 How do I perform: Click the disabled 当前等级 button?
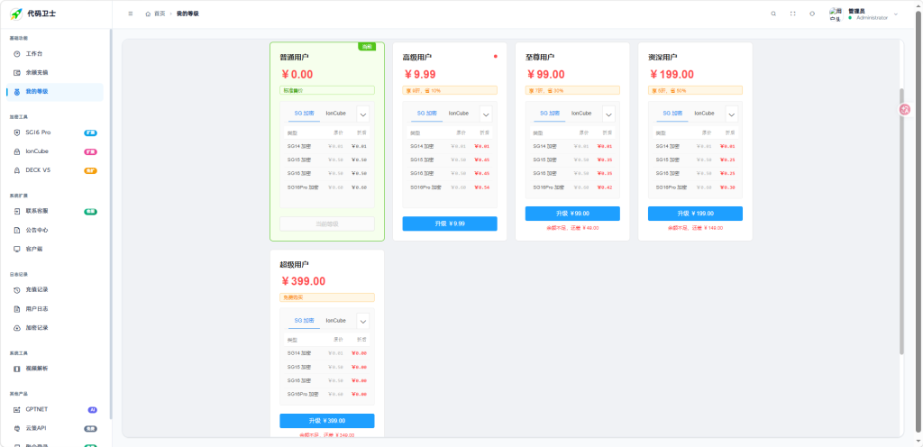click(326, 223)
